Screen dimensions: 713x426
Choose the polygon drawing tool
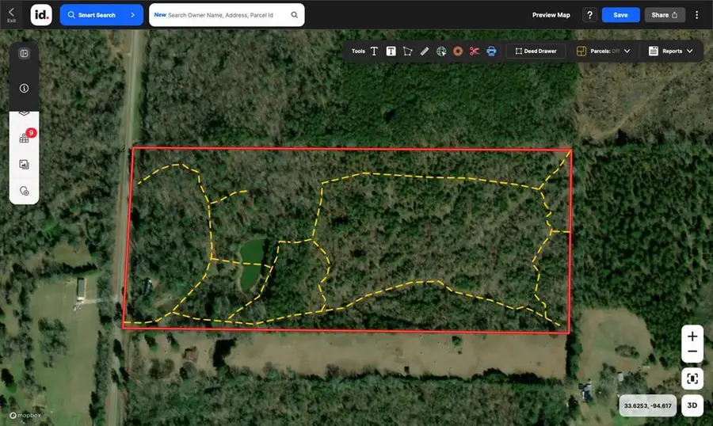(408, 51)
